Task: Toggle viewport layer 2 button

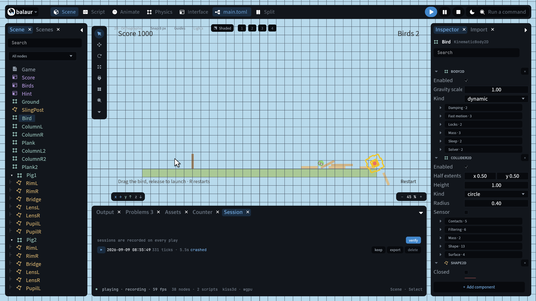Action: [252, 28]
